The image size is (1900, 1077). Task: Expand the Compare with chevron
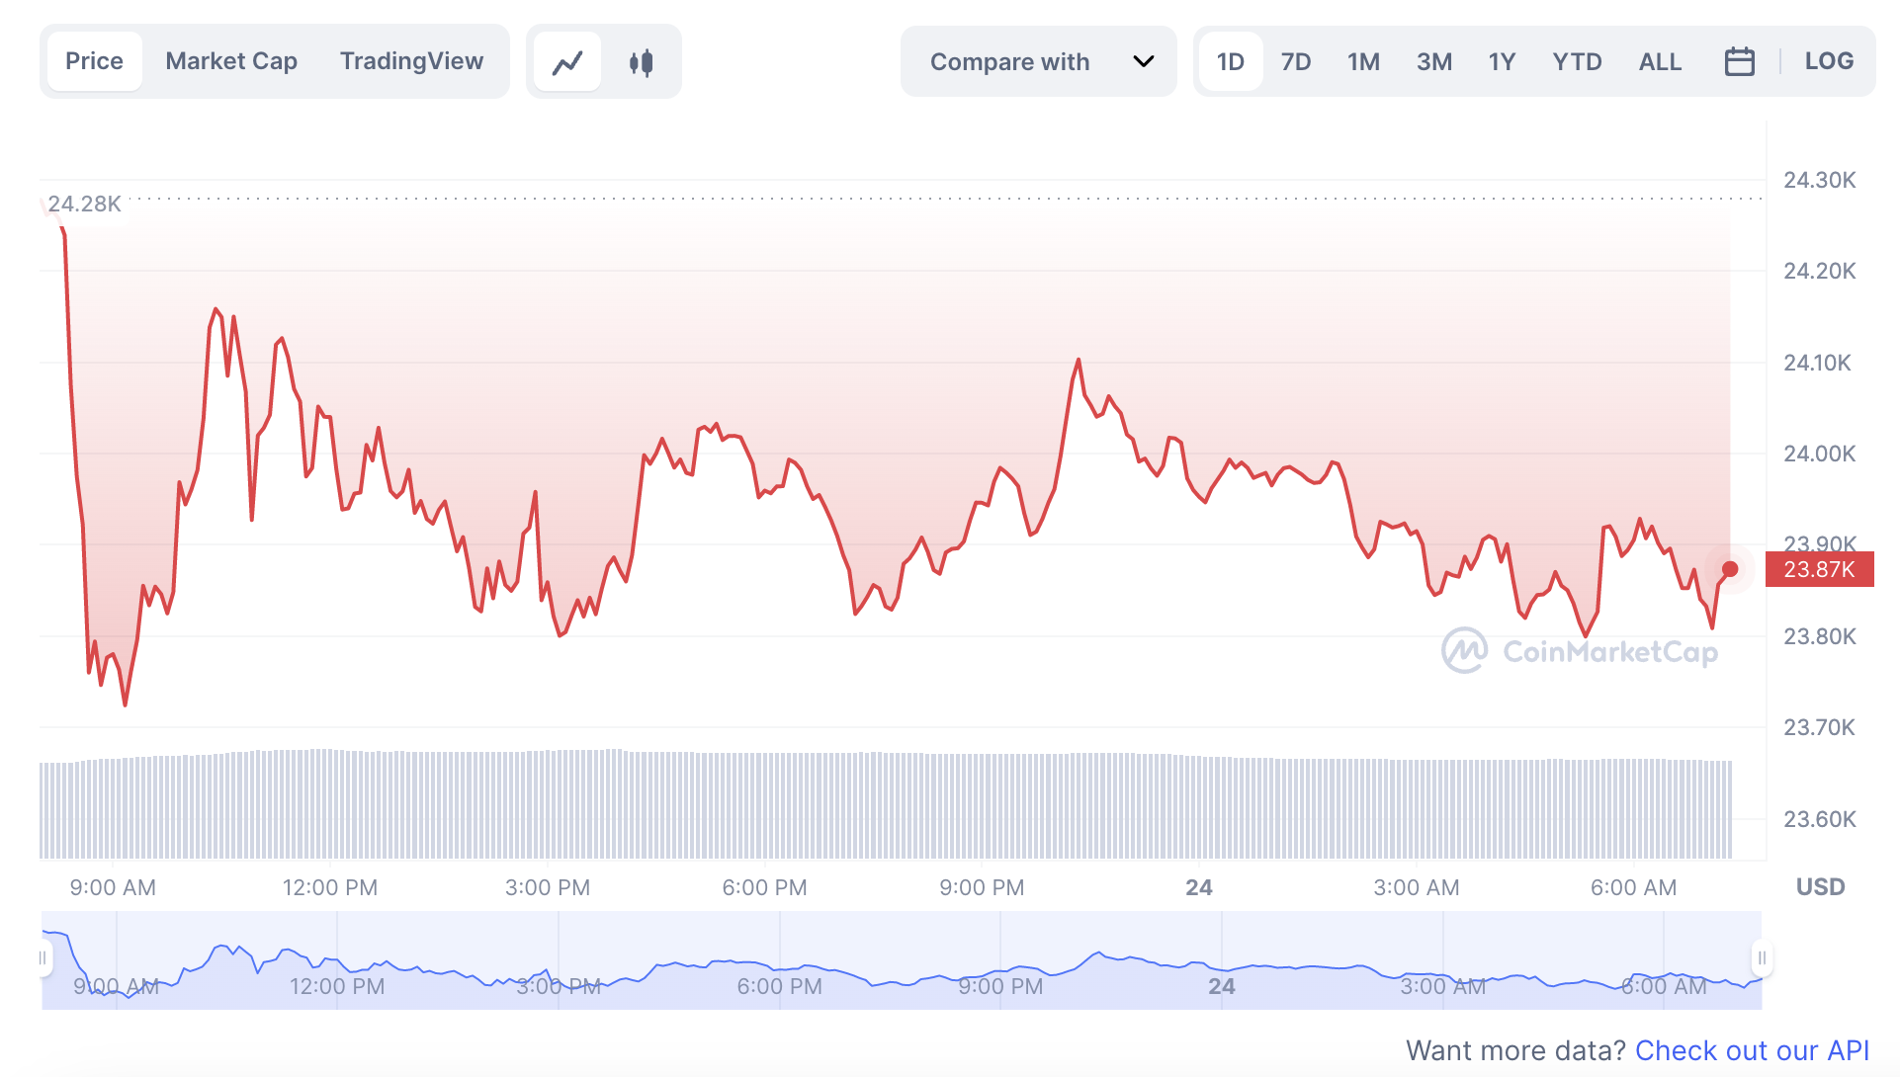click(x=1143, y=61)
